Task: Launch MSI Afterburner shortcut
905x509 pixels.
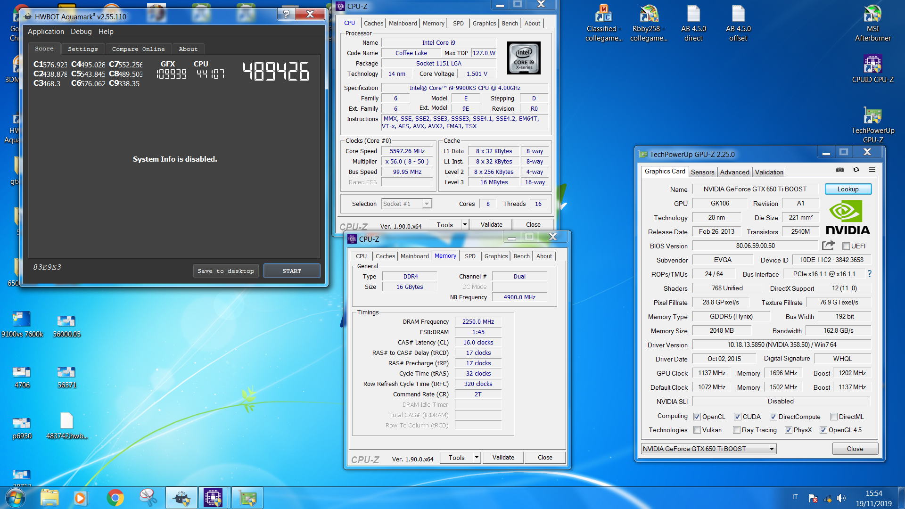Action: (872, 23)
